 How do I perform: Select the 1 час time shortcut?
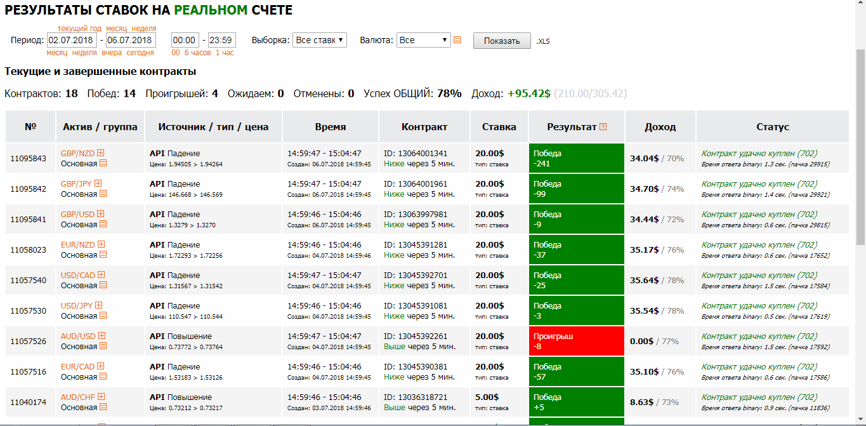pyautogui.click(x=225, y=53)
